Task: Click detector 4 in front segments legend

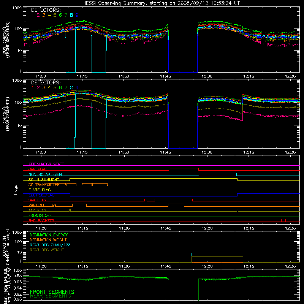Action: click(49, 15)
